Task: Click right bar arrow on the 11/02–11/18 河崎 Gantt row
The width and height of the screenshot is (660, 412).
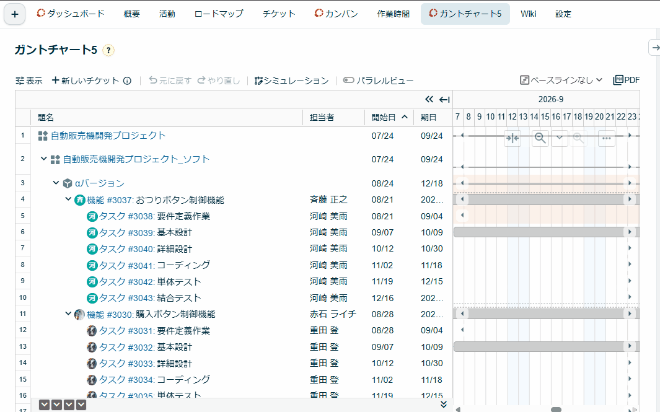Action: (x=630, y=265)
